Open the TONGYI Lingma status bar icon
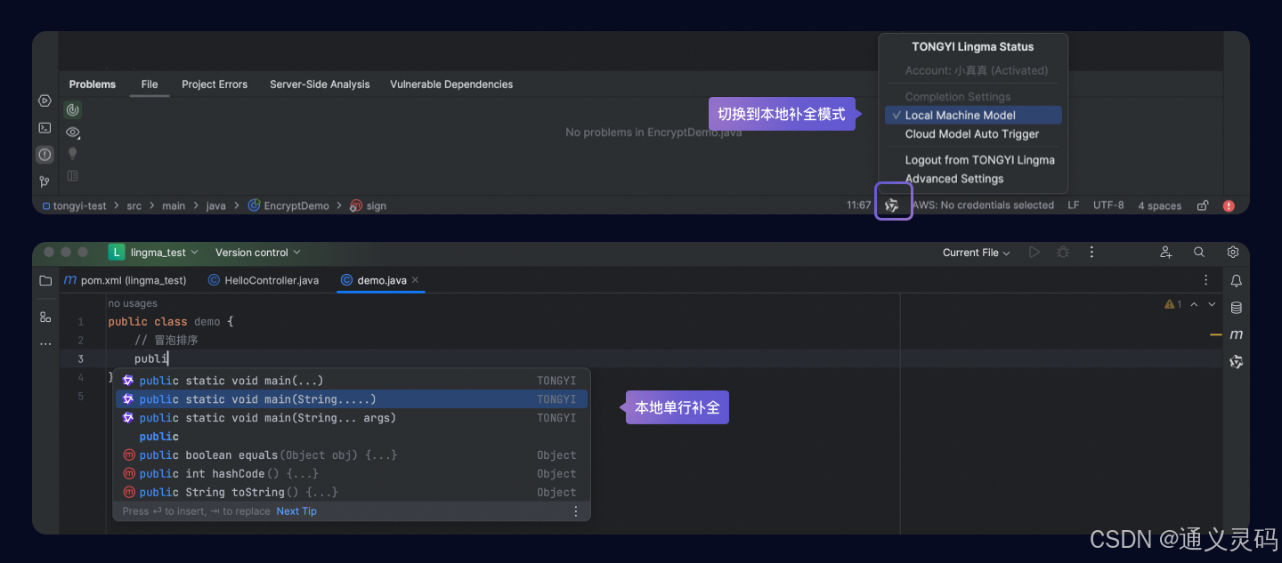The image size is (1282, 563). point(892,205)
